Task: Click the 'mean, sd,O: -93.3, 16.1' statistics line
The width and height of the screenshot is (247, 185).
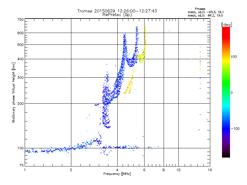Action: coord(205,12)
